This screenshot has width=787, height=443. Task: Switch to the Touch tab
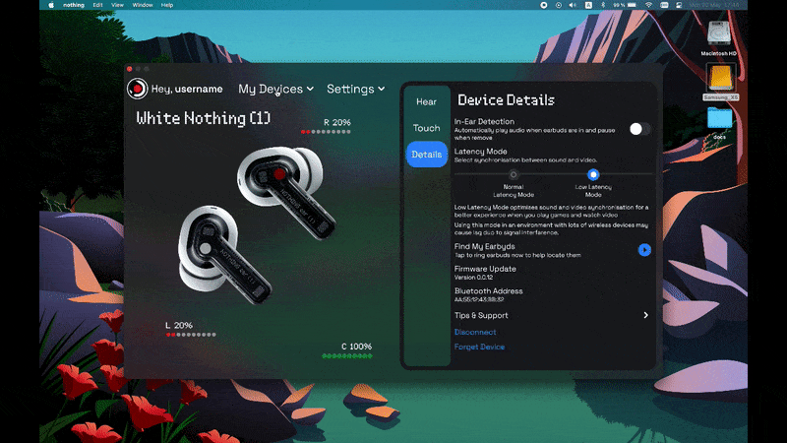[426, 128]
